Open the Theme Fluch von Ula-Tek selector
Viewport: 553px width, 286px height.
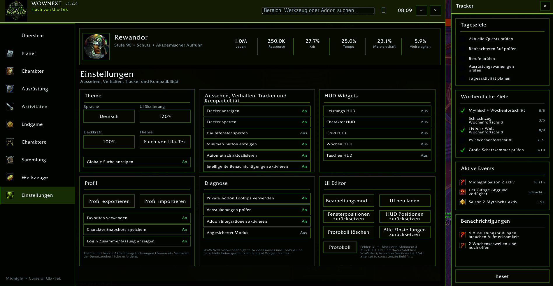165,142
